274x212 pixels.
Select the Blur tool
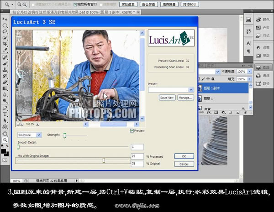[5, 94]
